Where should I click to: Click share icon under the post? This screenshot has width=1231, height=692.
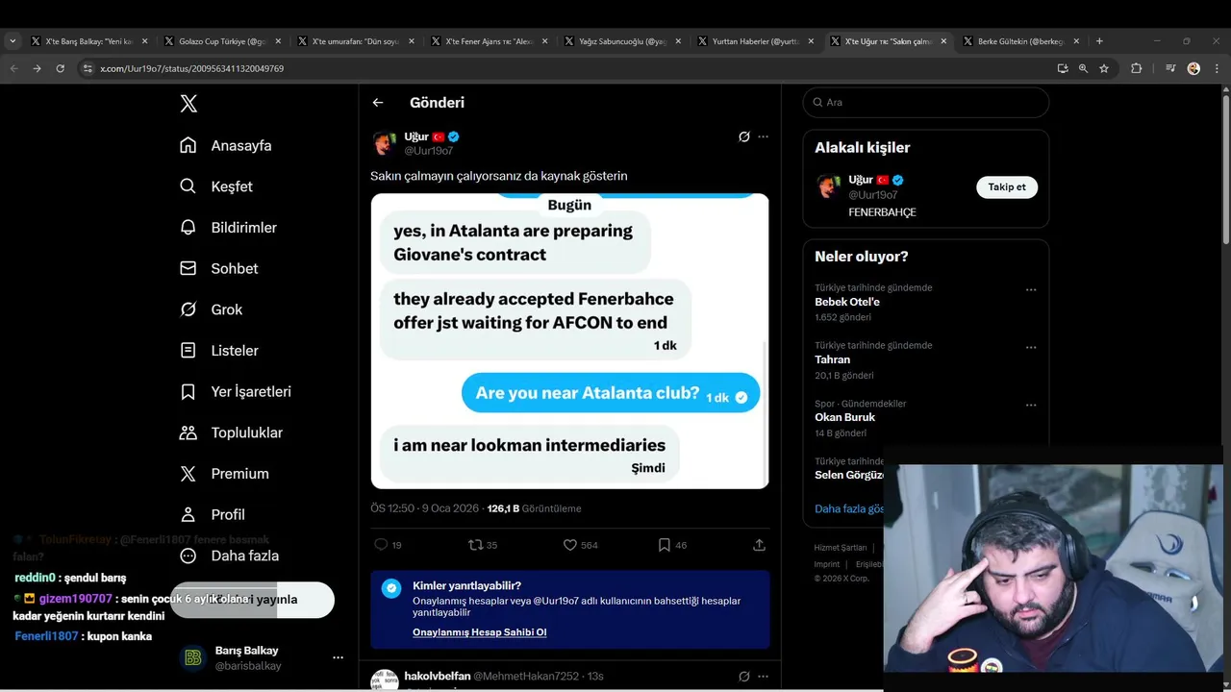759,545
